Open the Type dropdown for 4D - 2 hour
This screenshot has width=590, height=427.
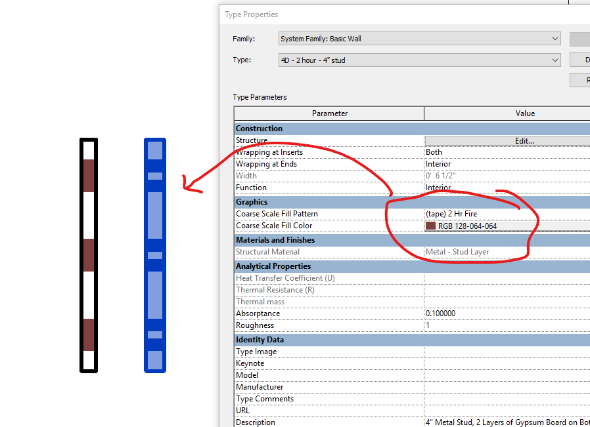[420, 60]
